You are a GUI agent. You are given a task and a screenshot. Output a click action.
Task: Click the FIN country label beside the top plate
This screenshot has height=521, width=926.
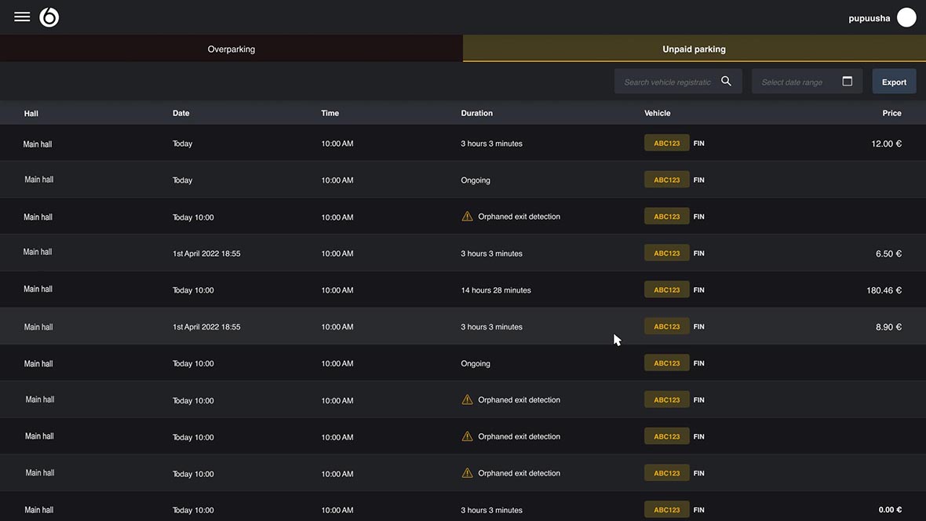click(698, 143)
